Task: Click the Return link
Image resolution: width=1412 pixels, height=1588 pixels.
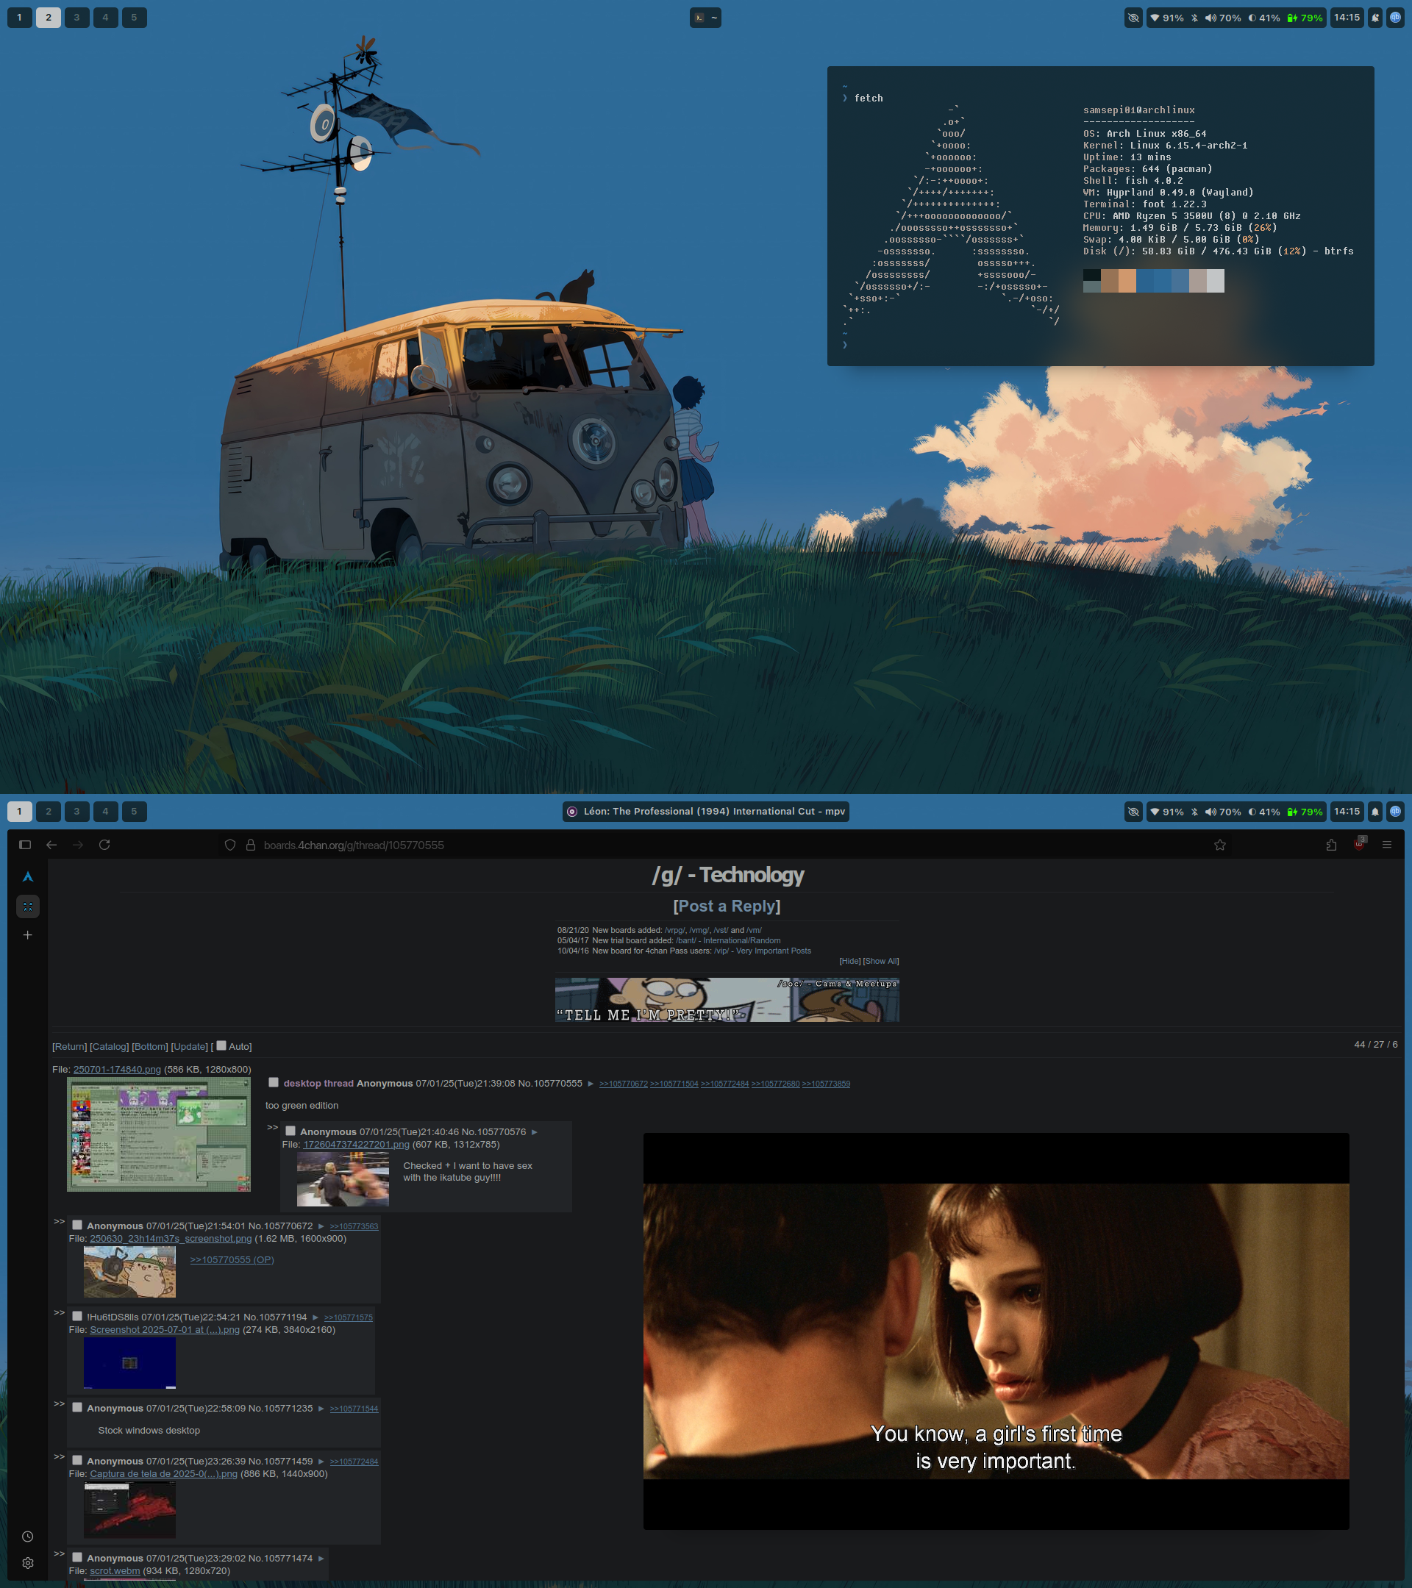Action: click(x=69, y=1046)
